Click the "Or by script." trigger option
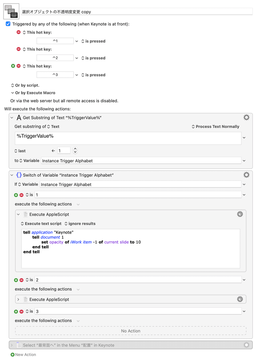The height and width of the screenshot is (360, 256). tap(25, 85)
